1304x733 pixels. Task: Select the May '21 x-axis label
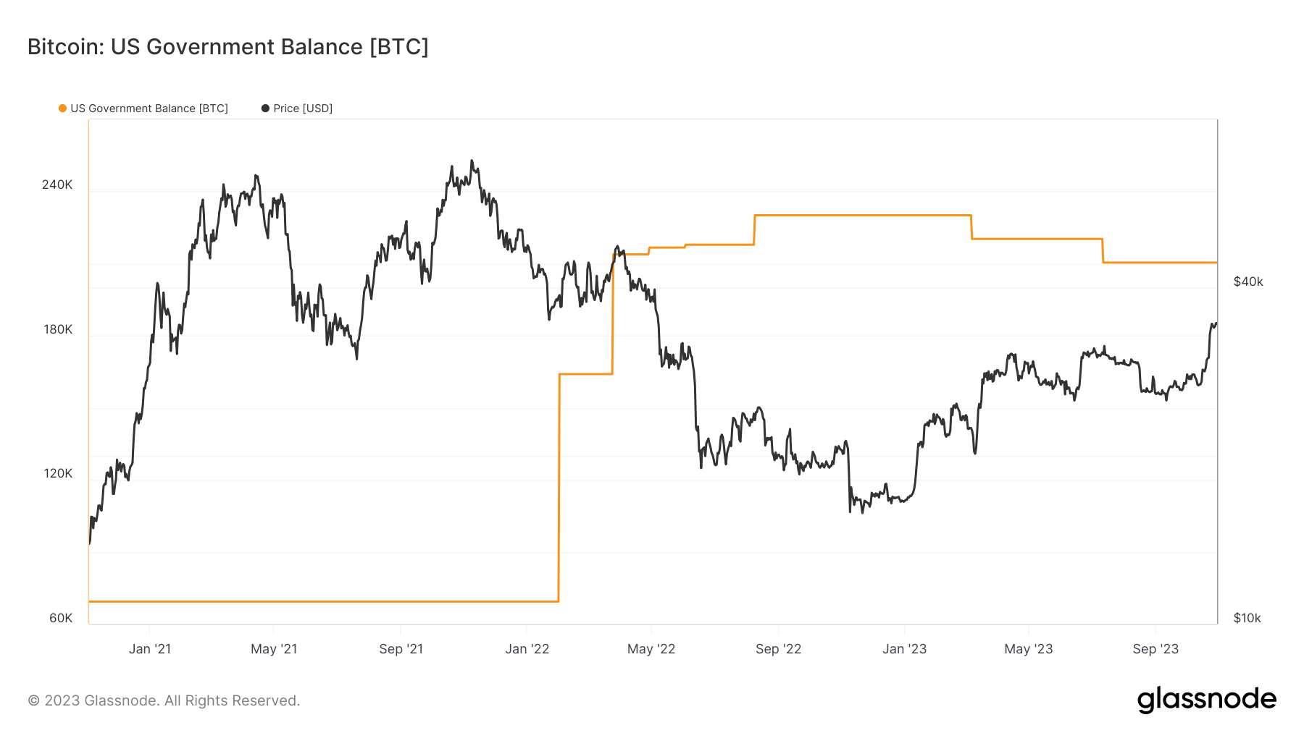274,649
